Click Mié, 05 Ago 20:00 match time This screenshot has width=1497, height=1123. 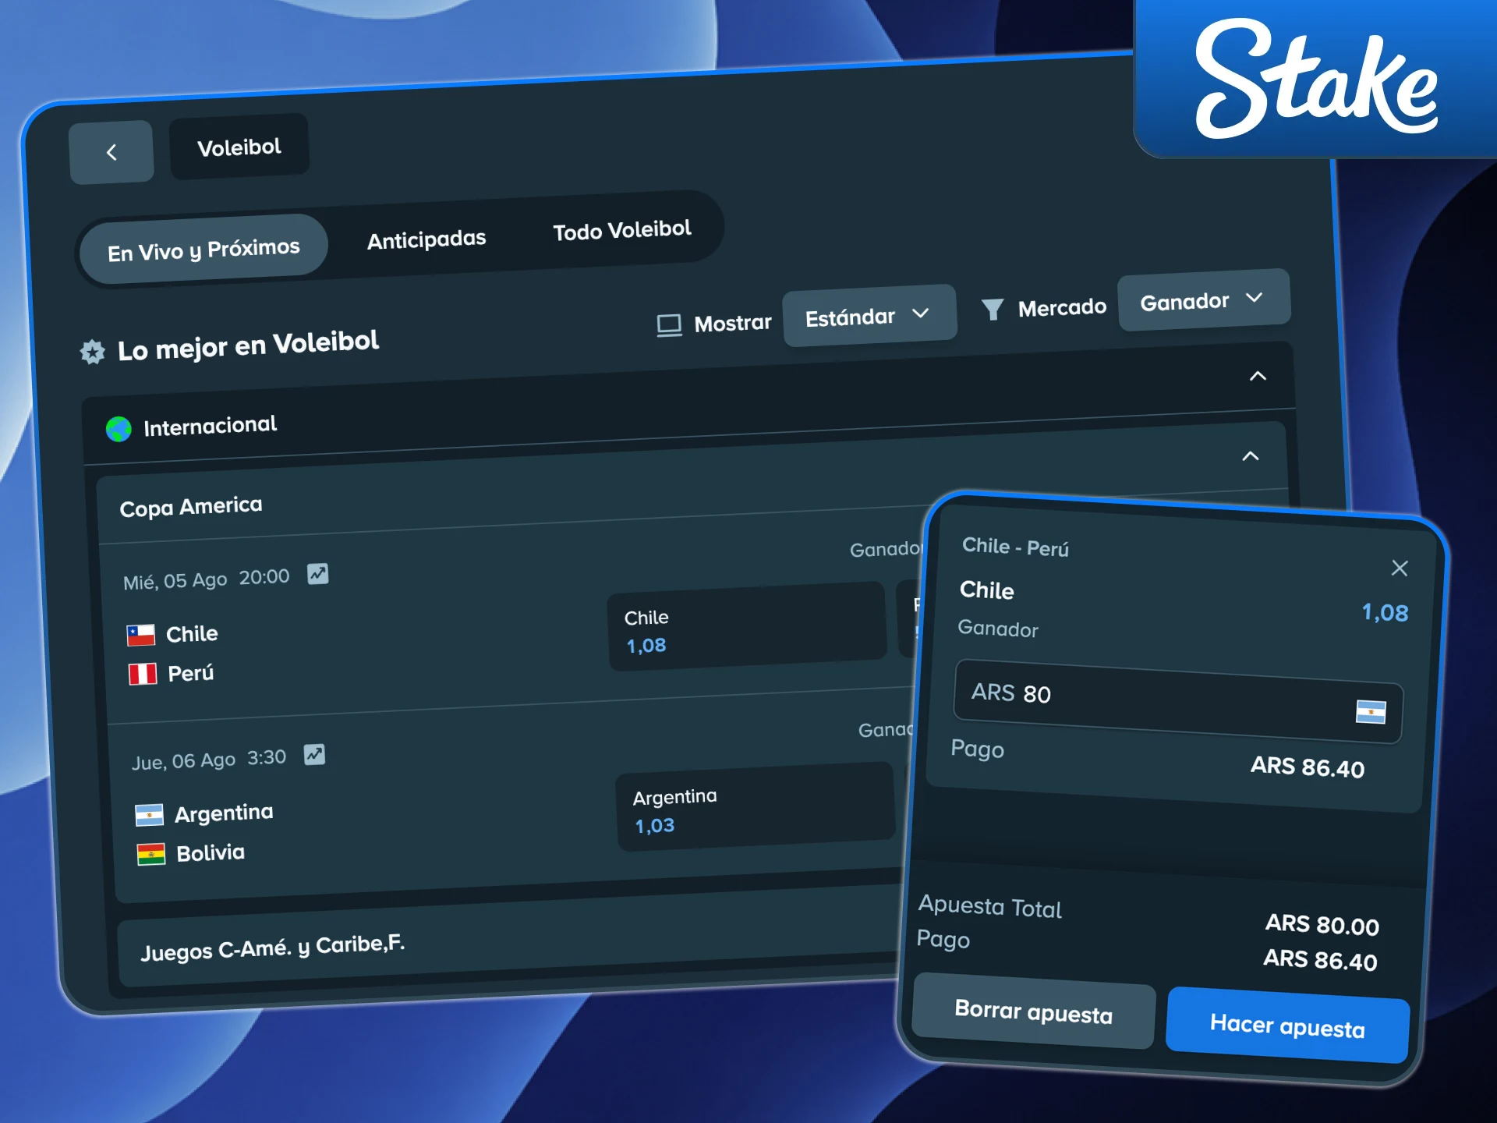(x=207, y=579)
